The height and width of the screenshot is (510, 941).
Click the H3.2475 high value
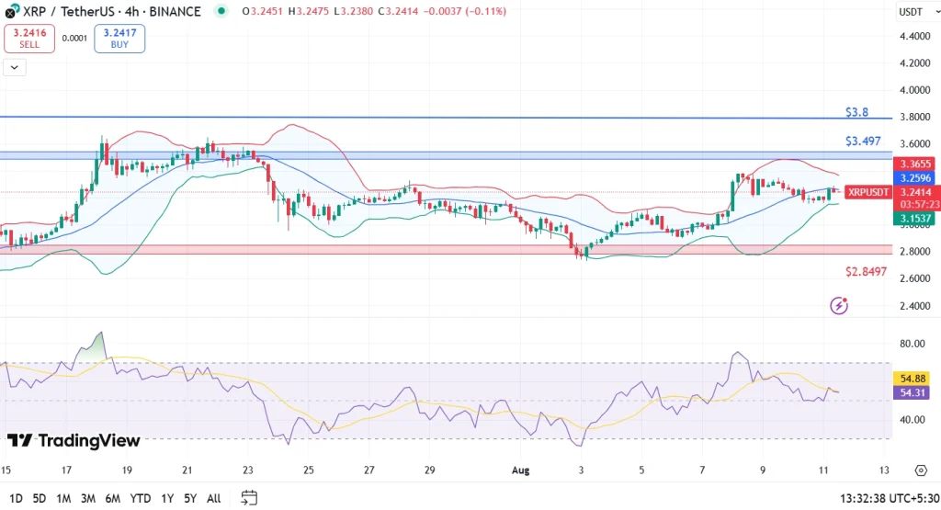[309, 11]
